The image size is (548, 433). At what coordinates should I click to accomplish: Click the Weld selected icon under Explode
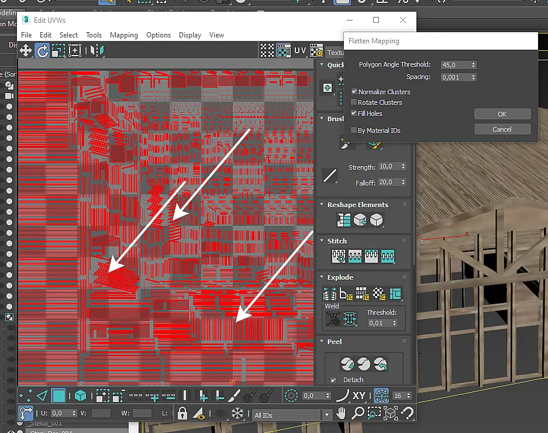[333, 319]
